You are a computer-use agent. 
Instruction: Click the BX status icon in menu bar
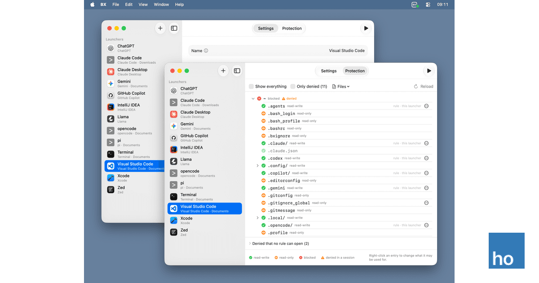click(415, 4)
